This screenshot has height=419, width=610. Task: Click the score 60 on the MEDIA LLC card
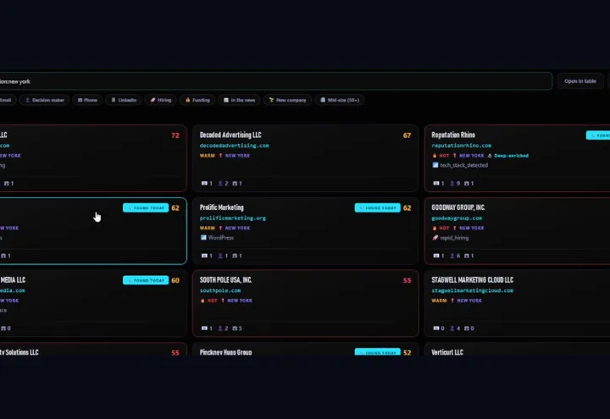click(175, 280)
